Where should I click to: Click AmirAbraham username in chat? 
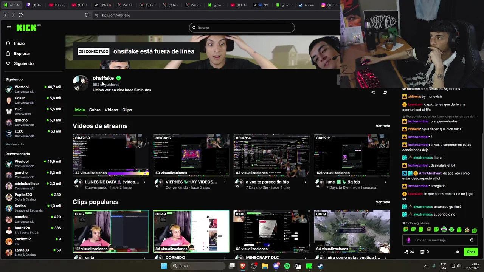[x=430, y=173]
